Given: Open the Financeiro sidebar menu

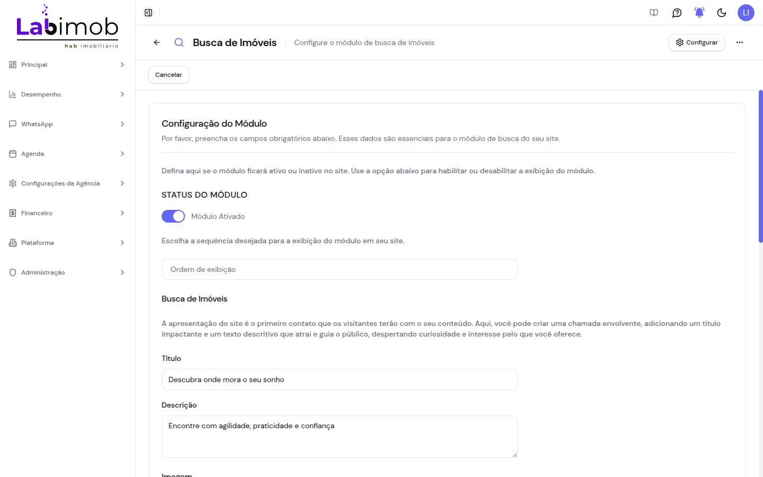Looking at the screenshot, I should pyautogui.click(x=67, y=213).
